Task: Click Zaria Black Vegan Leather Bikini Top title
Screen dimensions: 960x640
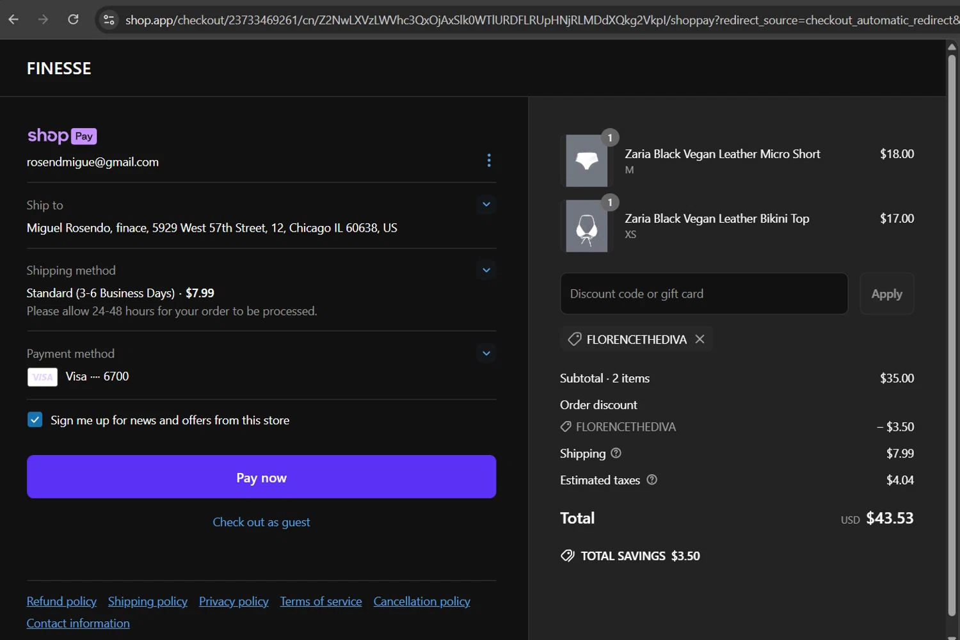Action: pos(717,218)
